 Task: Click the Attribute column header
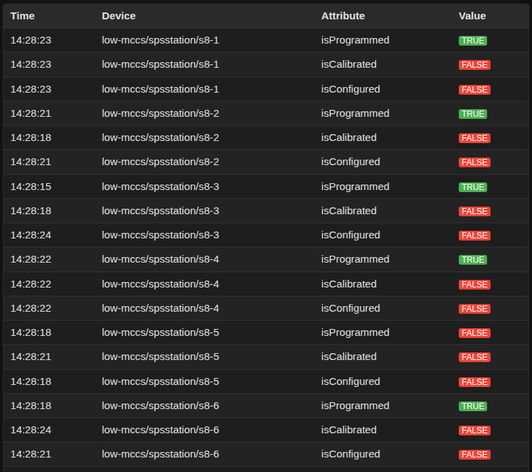pyautogui.click(x=343, y=16)
